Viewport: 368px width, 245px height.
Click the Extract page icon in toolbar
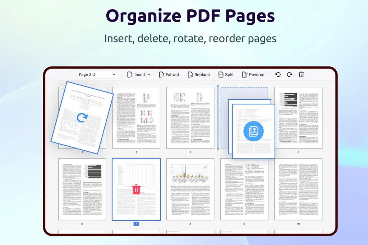point(161,75)
